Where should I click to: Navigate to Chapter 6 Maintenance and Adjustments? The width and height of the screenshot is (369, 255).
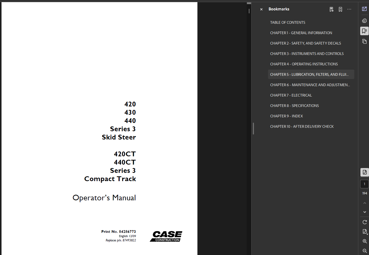tap(310, 85)
